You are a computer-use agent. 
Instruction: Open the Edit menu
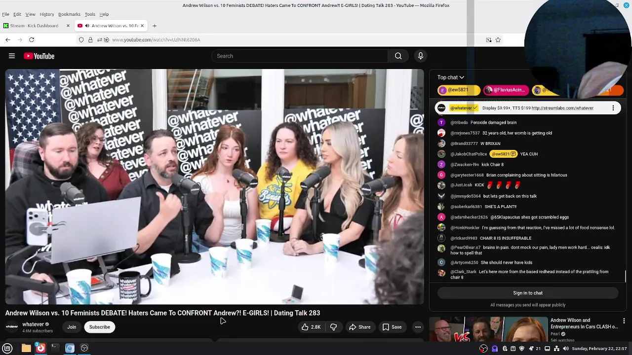click(17, 14)
